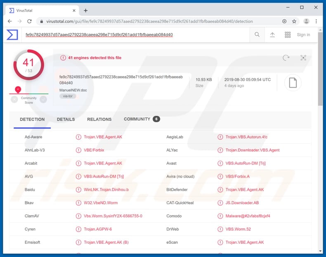The height and width of the screenshot is (257, 326).
Task: Click the file type document icon
Action: point(293,83)
